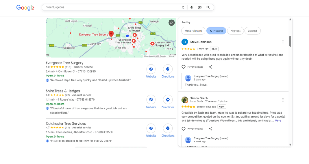Like Simon Grech's review with heart icon

[x=183, y=129]
